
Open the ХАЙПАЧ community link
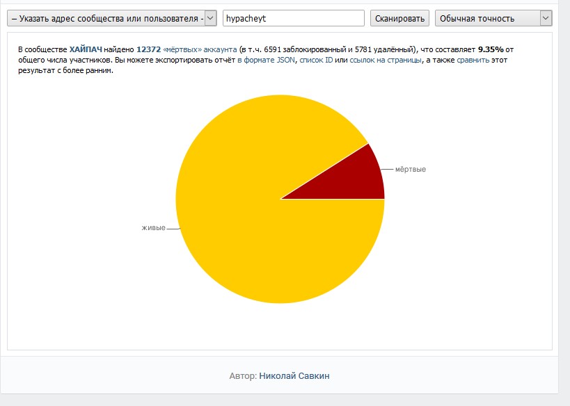pos(86,49)
